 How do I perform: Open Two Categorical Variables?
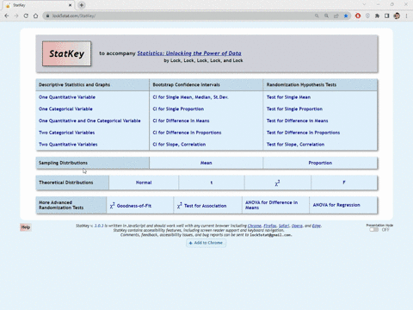66,133
